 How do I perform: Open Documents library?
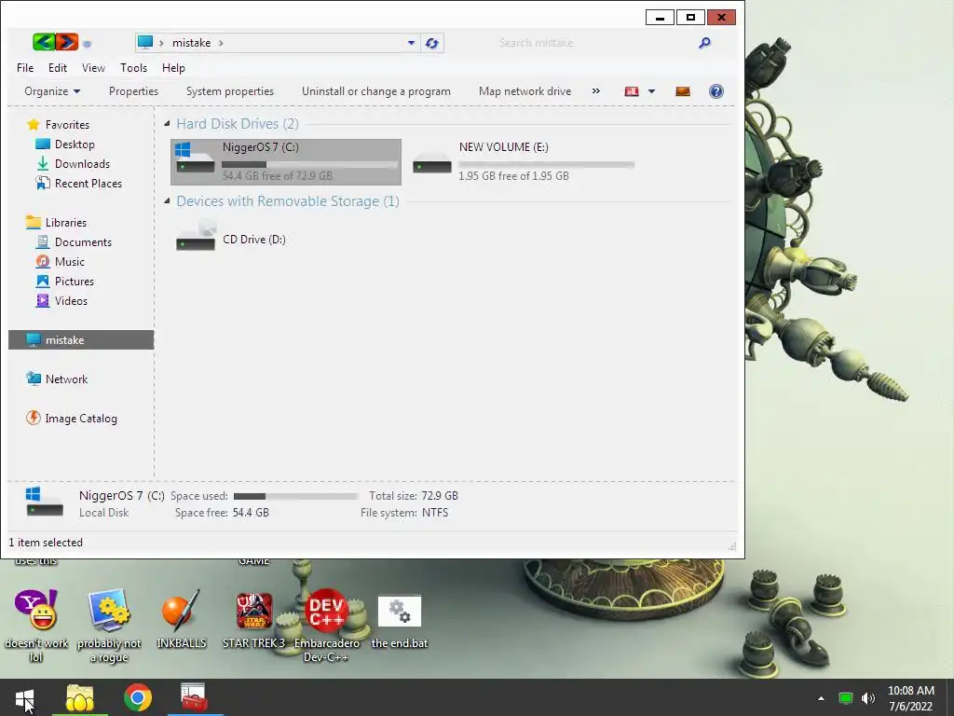(74, 241)
